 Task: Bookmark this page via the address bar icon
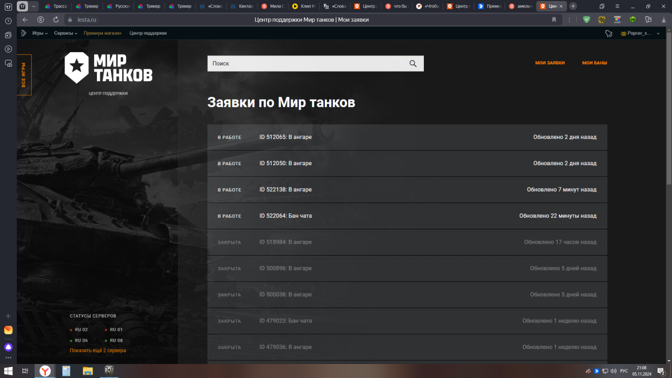pyautogui.click(x=554, y=20)
